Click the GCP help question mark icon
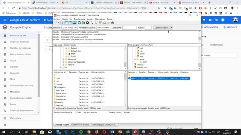Screen dimensions: 241x135 (x=217, y=20)
